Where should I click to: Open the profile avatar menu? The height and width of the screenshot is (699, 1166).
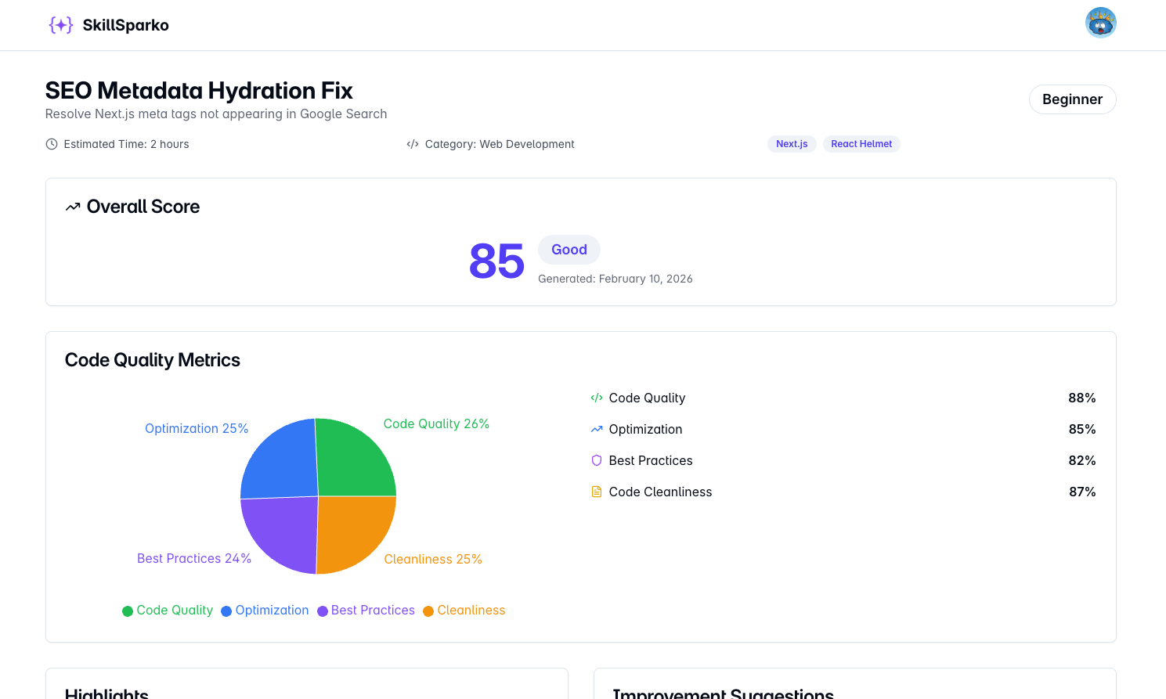[x=1100, y=23]
